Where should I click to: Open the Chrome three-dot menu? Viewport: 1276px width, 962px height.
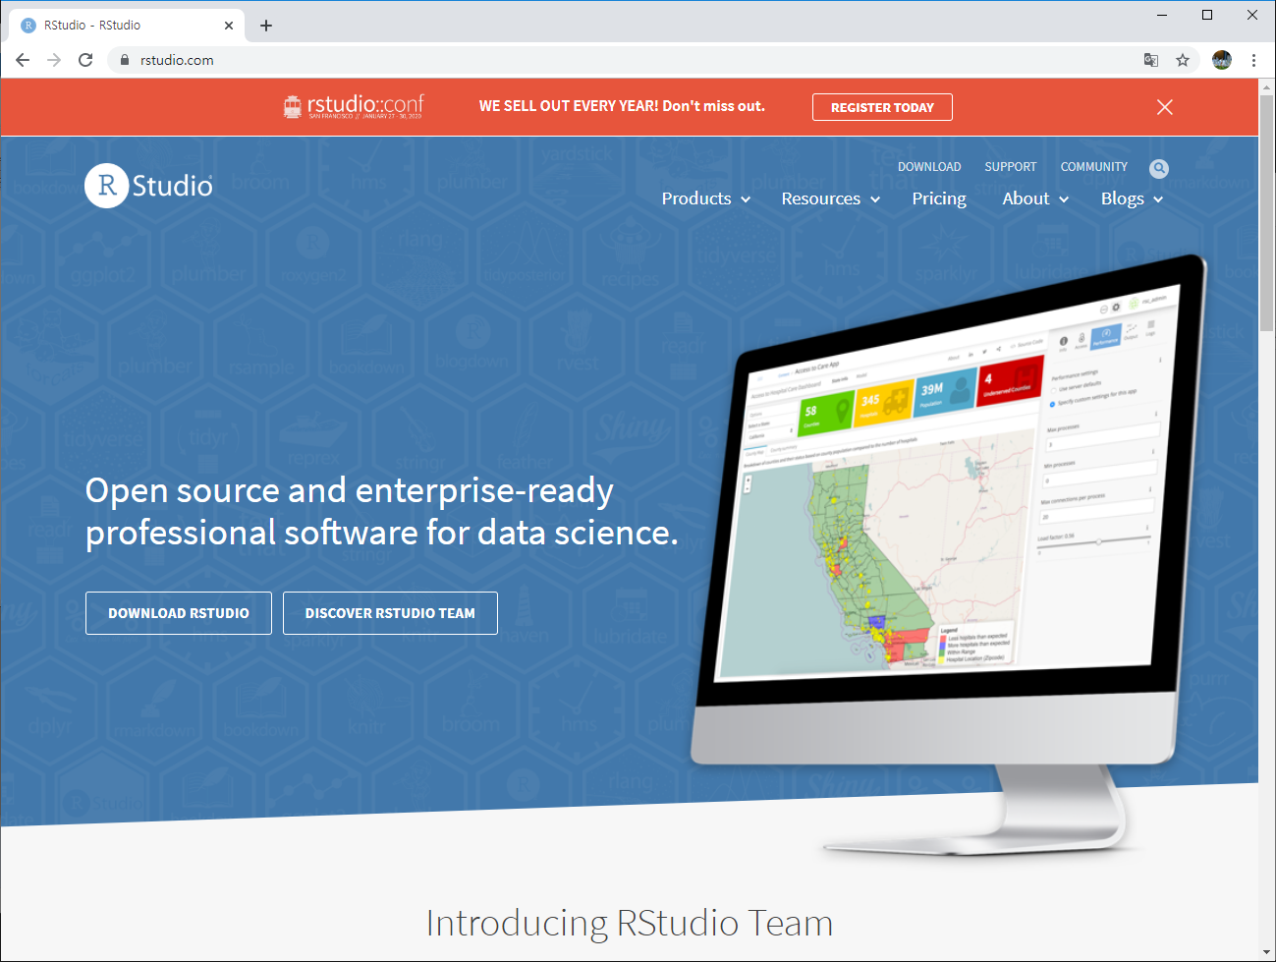tap(1253, 60)
